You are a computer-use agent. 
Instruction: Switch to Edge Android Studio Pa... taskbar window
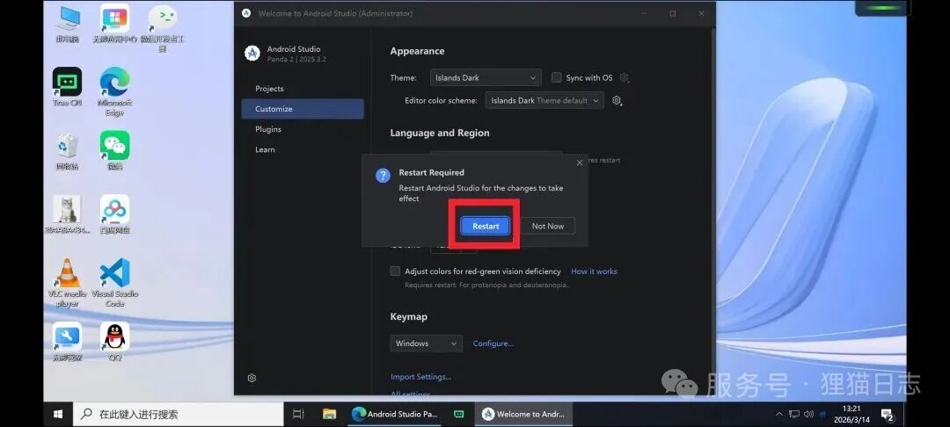click(x=395, y=415)
